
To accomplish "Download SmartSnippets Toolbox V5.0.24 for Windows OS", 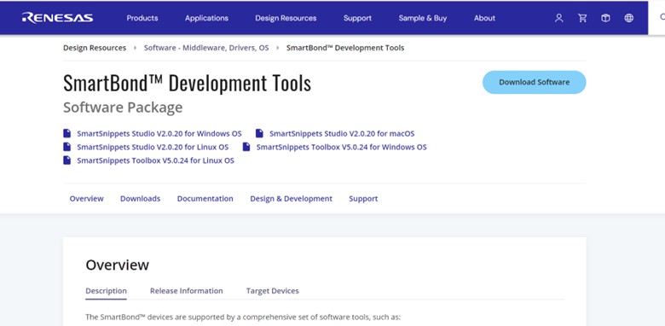I will [x=341, y=148].
